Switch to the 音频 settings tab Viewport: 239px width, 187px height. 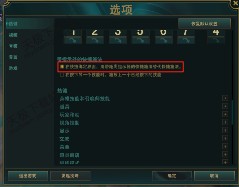pos(13,46)
